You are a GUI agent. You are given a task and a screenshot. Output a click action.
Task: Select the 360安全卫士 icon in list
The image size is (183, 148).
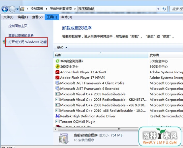coord(57,66)
